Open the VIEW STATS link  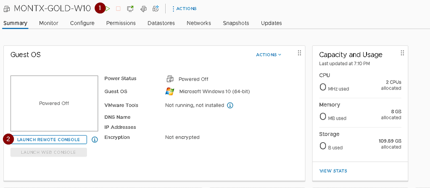tap(333, 171)
